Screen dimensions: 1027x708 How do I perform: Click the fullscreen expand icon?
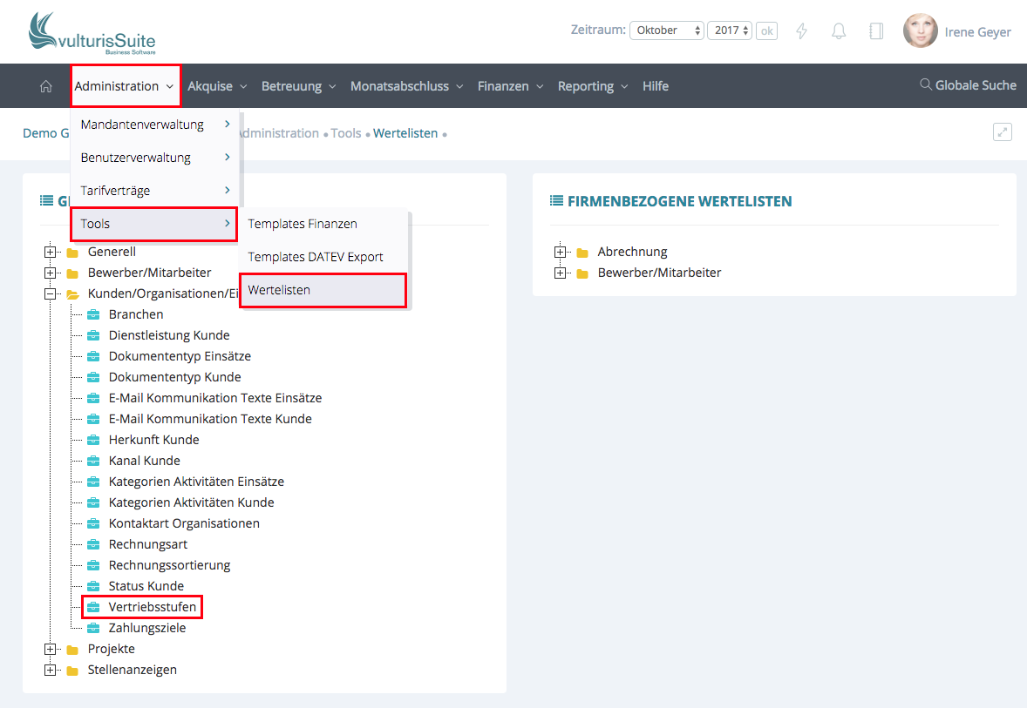(1003, 132)
